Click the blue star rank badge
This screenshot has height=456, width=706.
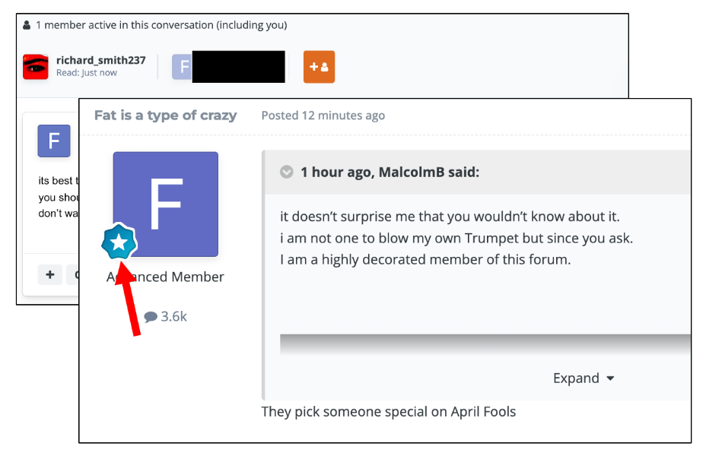(x=119, y=242)
